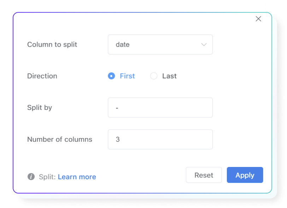
Task: Click the 'Number of columns' label
Action: coord(60,139)
